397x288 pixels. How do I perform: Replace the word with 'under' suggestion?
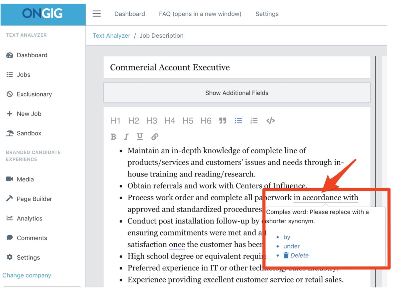(x=292, y=246)
